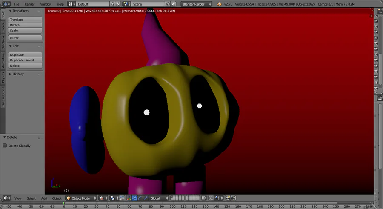Open the Default screen layout dropdown

click(93, 4)
